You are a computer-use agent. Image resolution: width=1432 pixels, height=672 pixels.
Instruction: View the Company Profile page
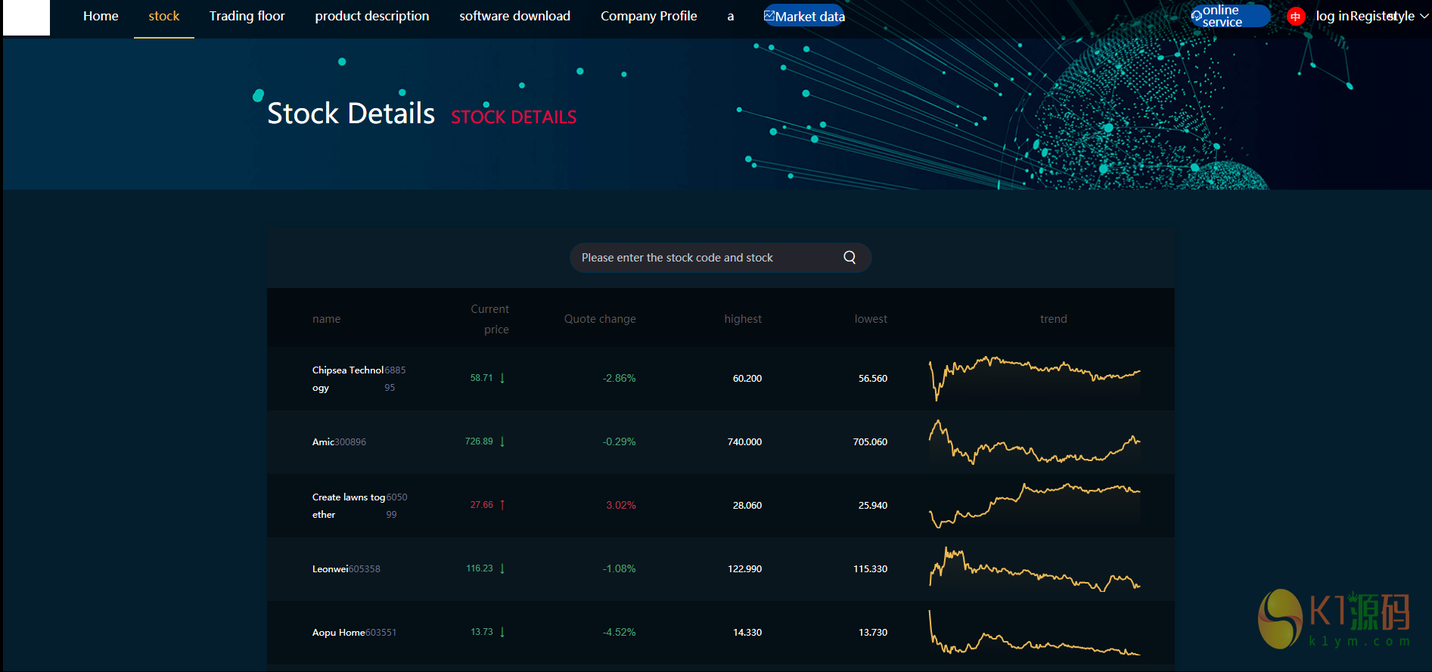click(649, 16)
